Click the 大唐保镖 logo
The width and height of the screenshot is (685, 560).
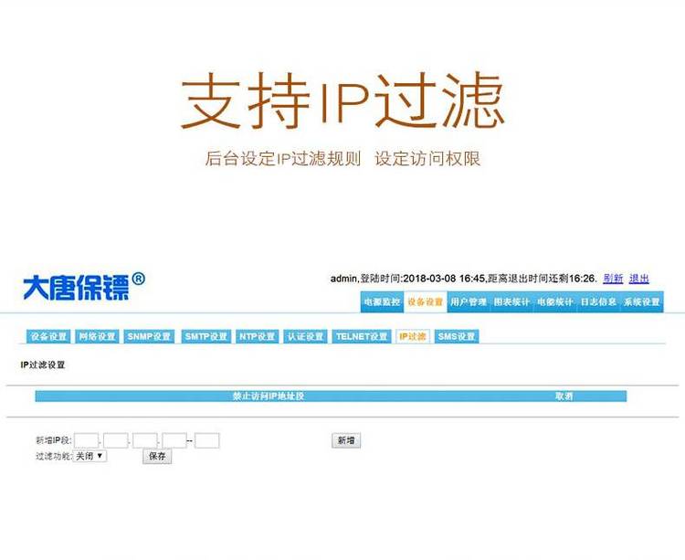[82, 286]
